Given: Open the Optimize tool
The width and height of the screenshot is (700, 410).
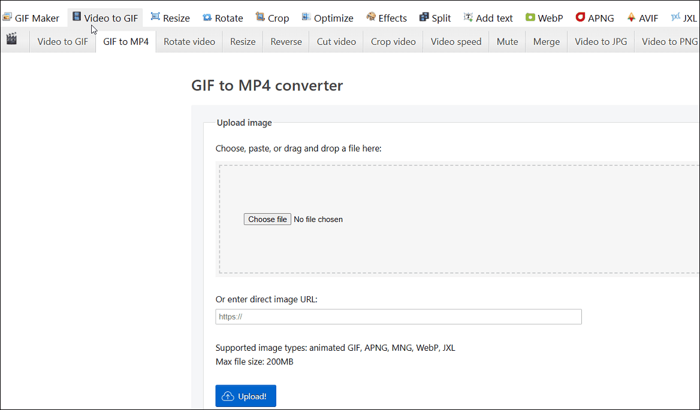Looking at the screenshot, I should [x=327, y=17].
